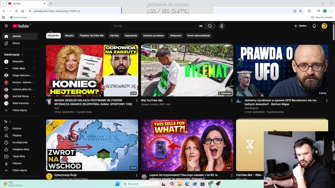
Task: Go to Główna in sidebar
Action: click(20, 36)
